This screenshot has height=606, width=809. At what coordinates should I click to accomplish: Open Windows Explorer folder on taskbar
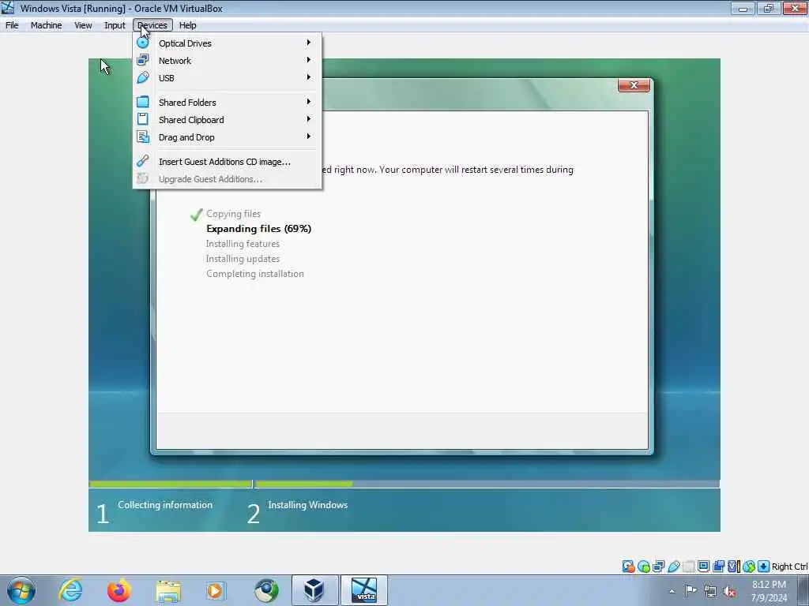168,590
